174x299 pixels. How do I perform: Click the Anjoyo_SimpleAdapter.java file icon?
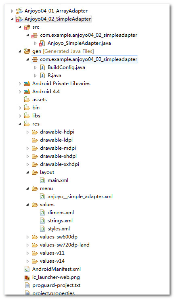[x=42, y=43]
